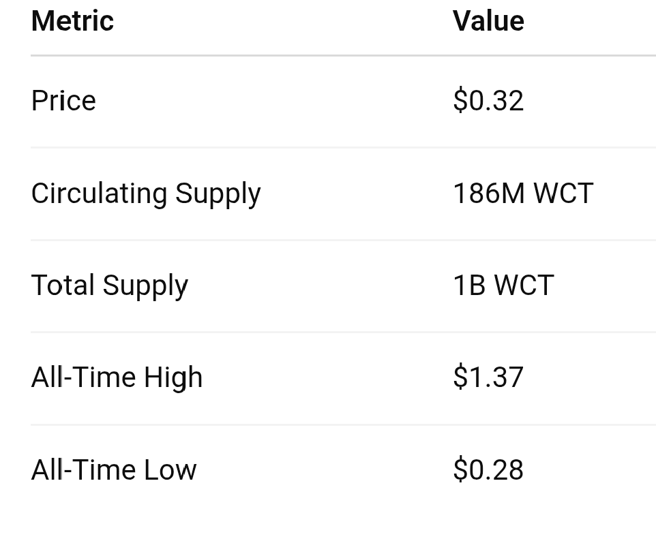Click the Metric column header
The width and height of the screenshot is (656, 541).
[x=72, y=21]
